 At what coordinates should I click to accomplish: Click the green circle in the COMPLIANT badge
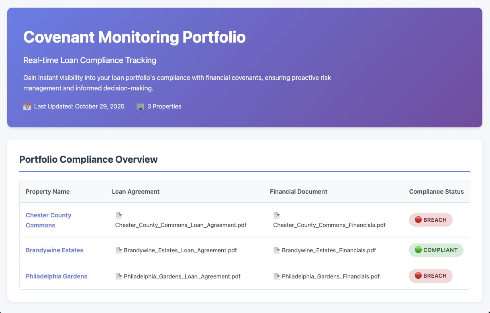(418, 250)
